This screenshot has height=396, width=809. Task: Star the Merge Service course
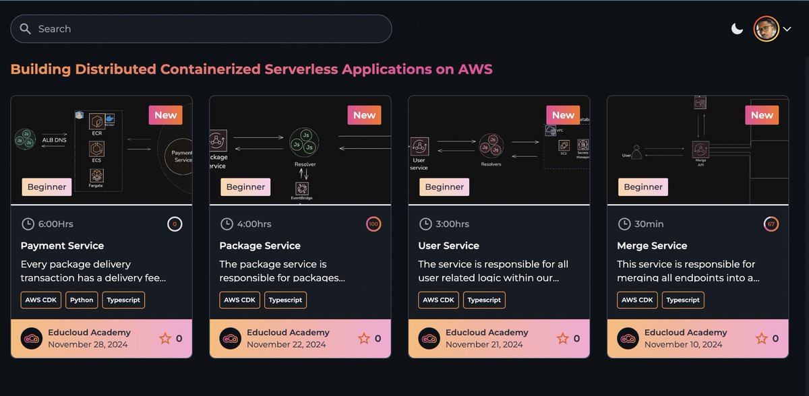pyautogui.click(x=762, y=338)
